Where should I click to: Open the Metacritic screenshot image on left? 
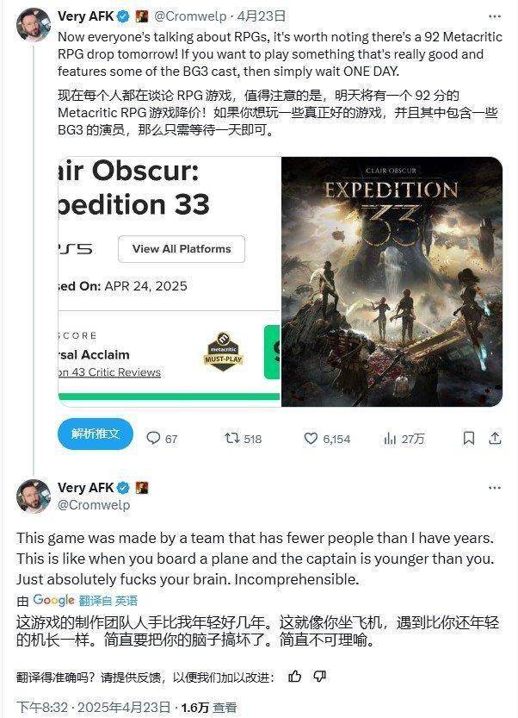click(170, 282)
